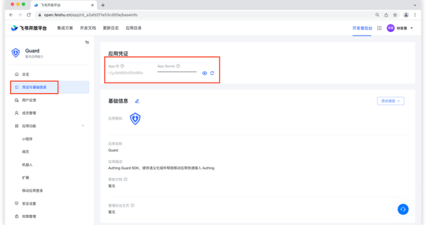
Task: Click the Authing Guard SDK description text
Action: tap(161, 168)
